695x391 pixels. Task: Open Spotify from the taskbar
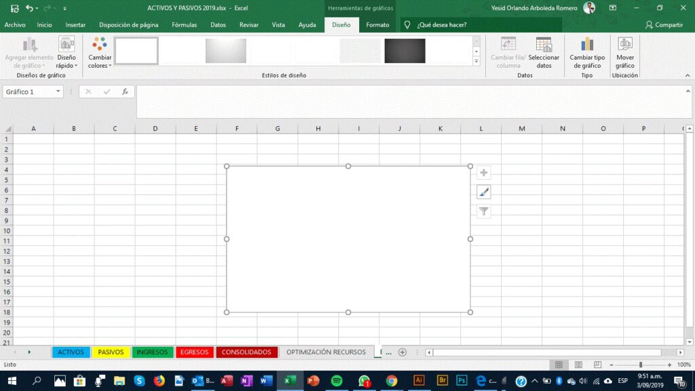pyautogui.click(x=337, y=381)
